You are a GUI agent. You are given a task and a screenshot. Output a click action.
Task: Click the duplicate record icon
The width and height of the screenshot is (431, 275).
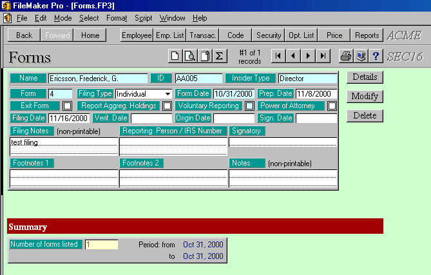click(x=204, y=57)
